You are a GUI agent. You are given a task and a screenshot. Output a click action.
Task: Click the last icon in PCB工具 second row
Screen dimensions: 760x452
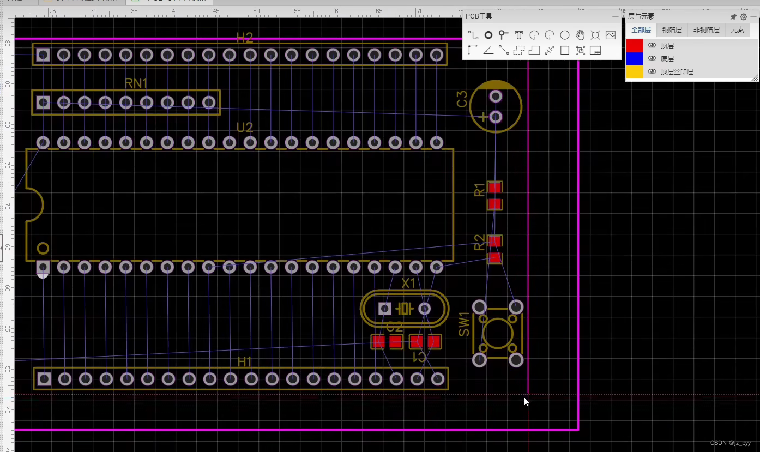coord(595,50)
